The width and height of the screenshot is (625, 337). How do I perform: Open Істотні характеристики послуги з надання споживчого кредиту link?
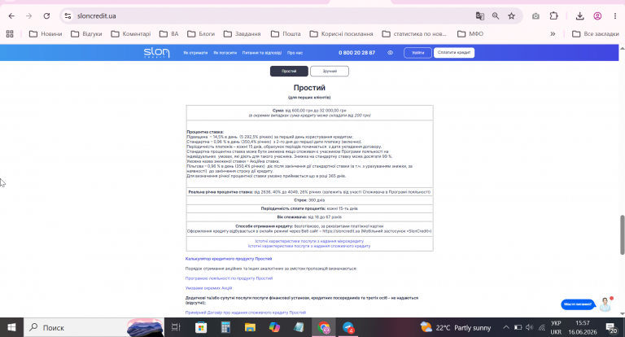(309, 246)
